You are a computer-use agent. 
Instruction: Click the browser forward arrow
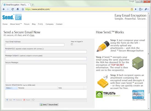(8, 9)
